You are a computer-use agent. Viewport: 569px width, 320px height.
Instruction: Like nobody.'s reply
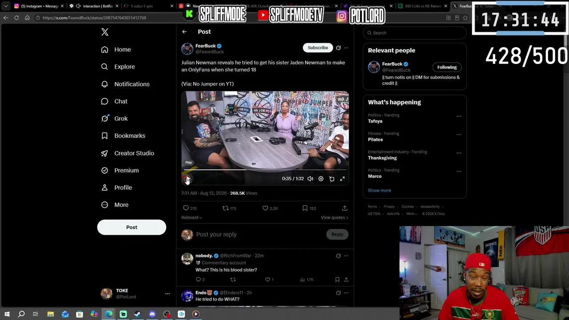(x=269, y=280)
